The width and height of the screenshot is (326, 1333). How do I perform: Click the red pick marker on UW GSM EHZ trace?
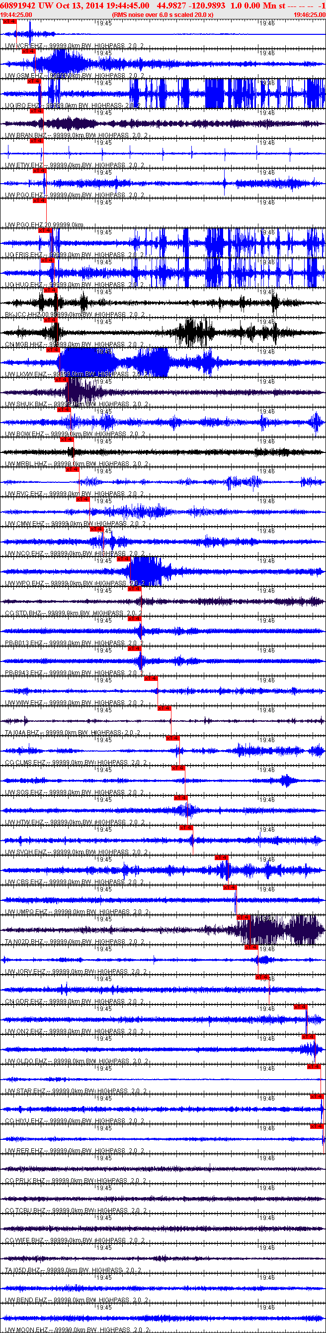pos(28,51)
